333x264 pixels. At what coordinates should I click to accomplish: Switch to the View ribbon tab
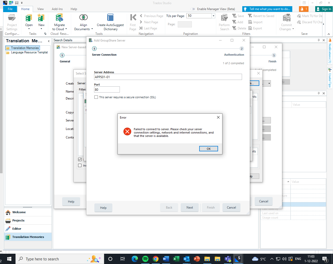(x=40, y=9)
